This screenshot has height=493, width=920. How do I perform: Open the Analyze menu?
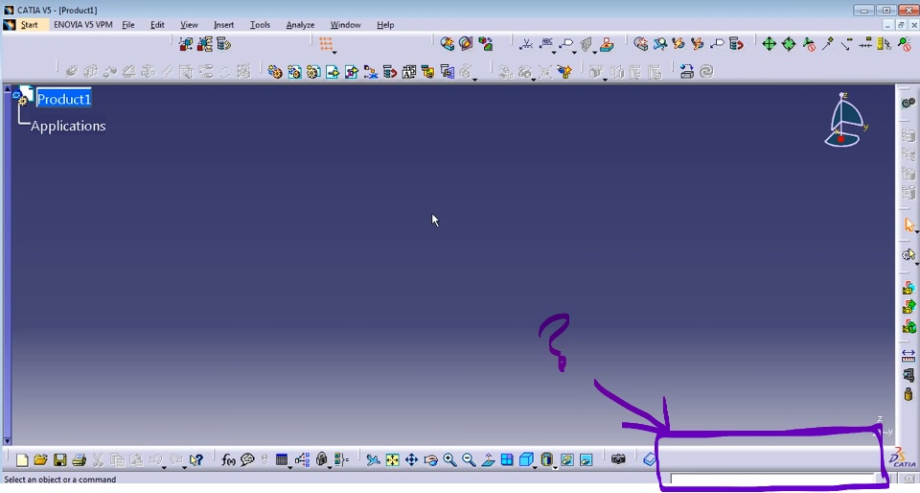[300, 25]
